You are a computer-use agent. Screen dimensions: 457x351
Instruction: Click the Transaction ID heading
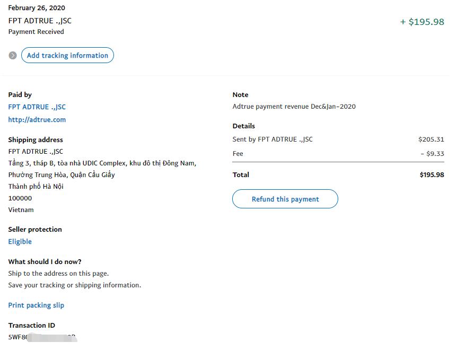click(31, 326)
